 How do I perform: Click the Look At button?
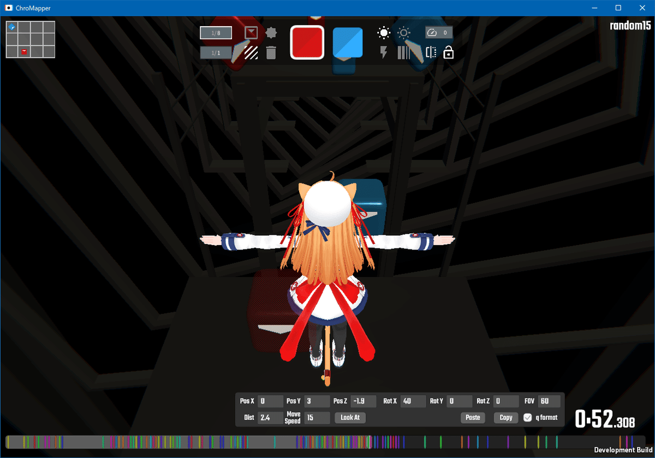[x=350, y=418]
